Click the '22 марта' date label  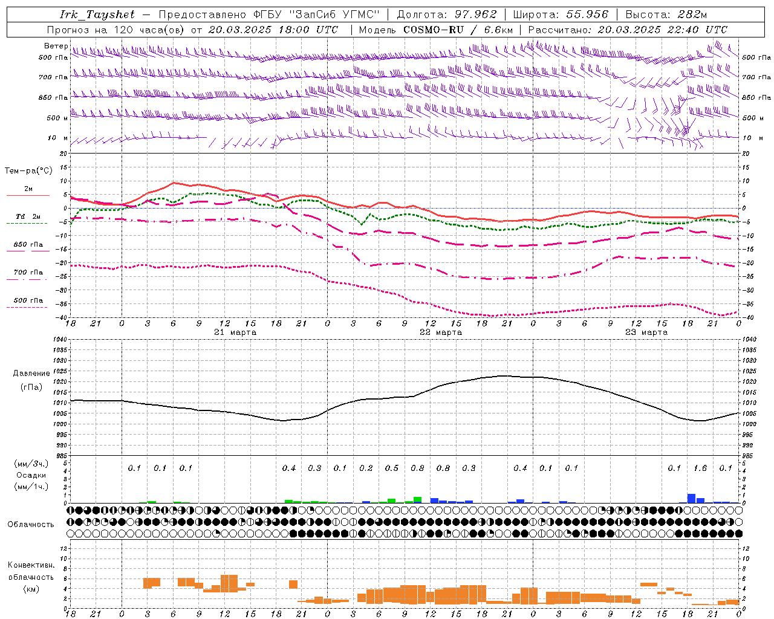coord(441,332)
